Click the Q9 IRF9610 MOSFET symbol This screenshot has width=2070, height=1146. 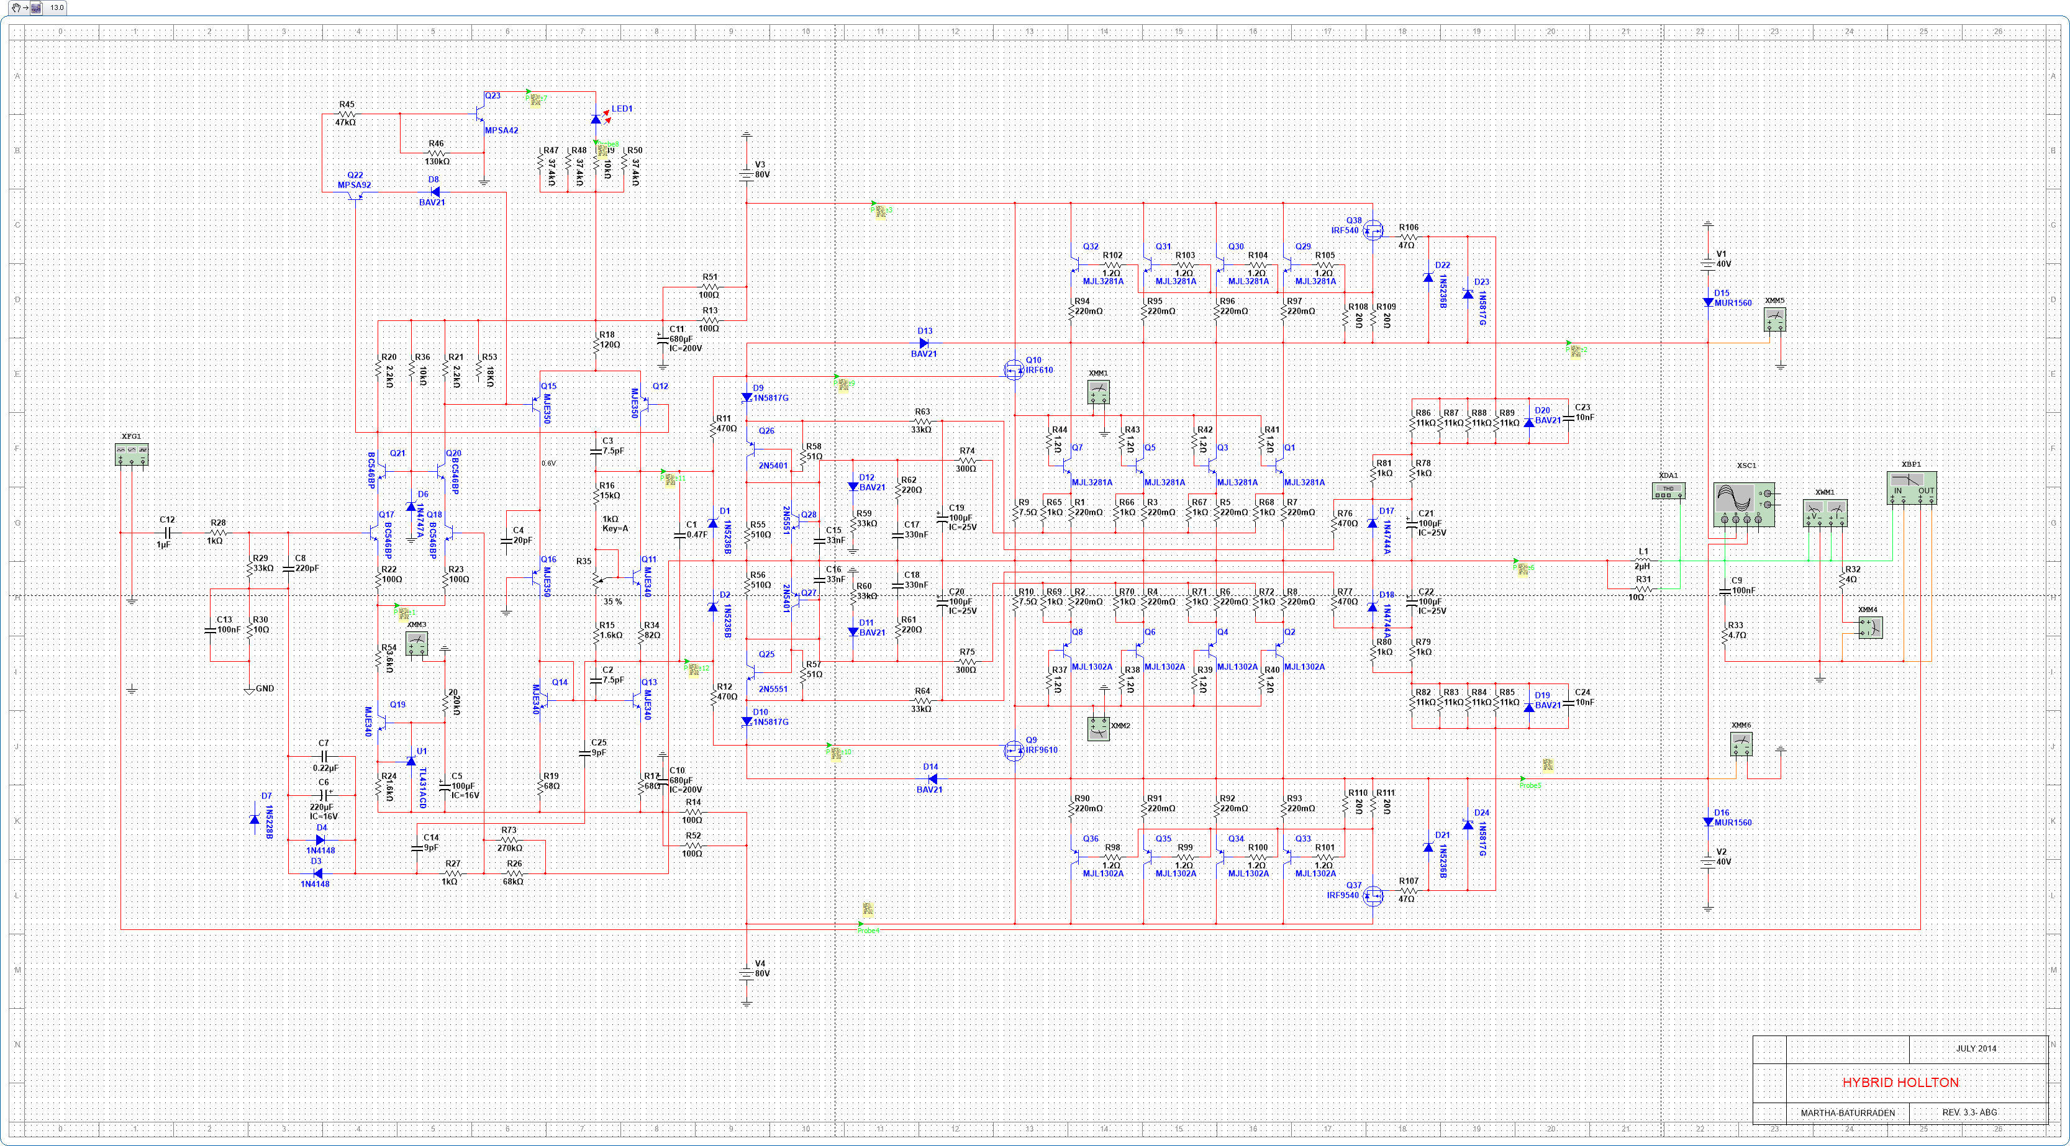pos(1014,750)
